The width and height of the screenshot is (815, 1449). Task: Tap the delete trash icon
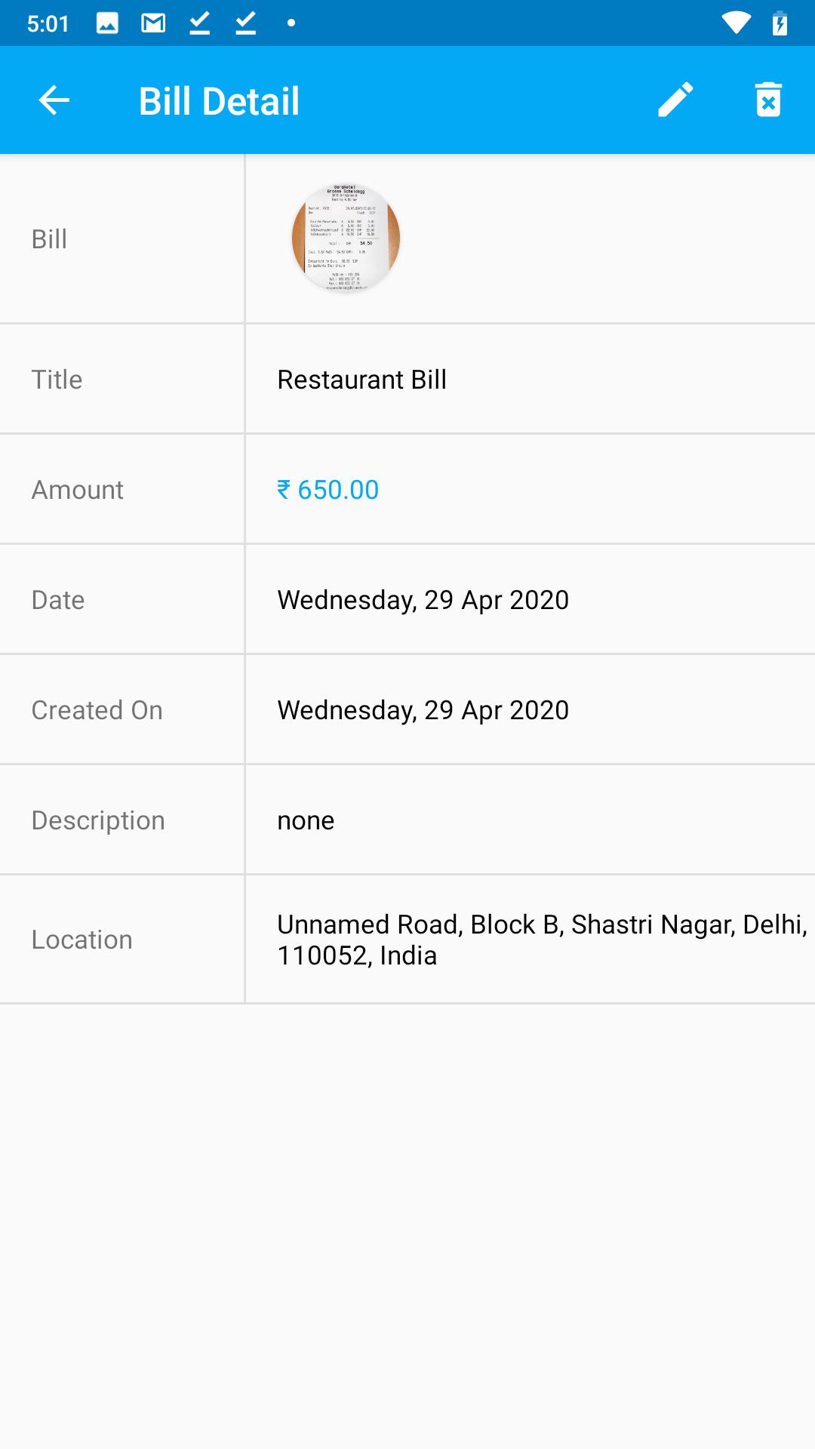(768, 100)
